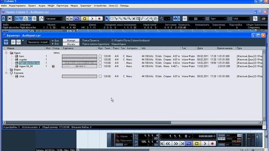Viewport: 269px width, 151px height.
Task: Go to previous marker in top toolbar
Action: pos(68,18)
